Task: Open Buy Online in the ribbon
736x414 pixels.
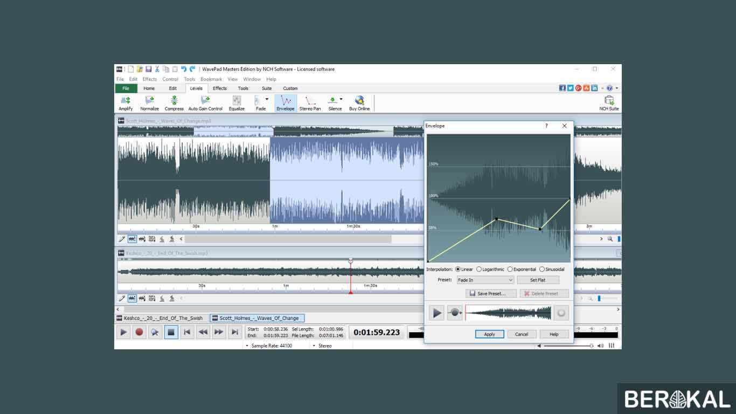Action: coord(359,103)
